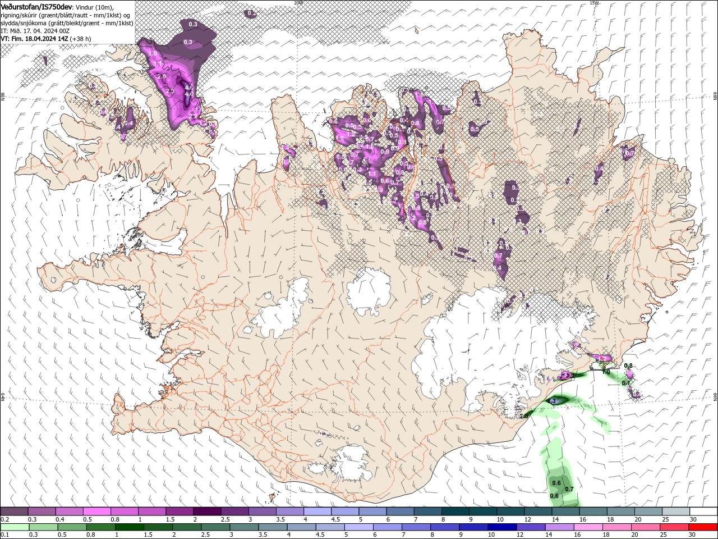Screen dimensions: 718x539
Task: Select dark teal swatch labeled 8, top row
Action: tap(455, 511)
